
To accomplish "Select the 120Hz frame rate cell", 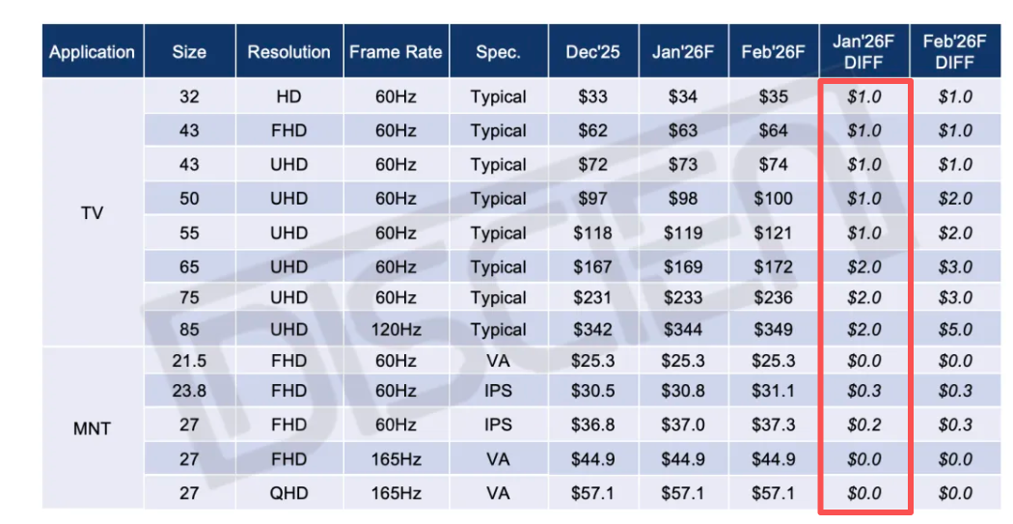I will [396, 330].
